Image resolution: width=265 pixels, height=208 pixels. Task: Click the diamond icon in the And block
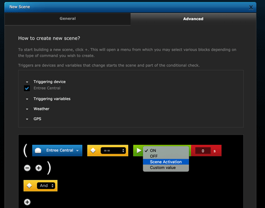29,186
